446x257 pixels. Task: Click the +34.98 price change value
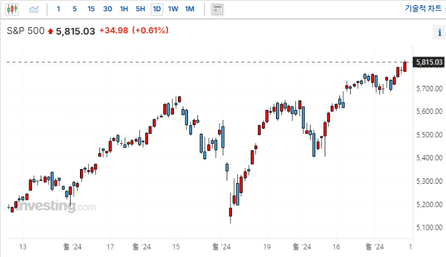(113, 31)
